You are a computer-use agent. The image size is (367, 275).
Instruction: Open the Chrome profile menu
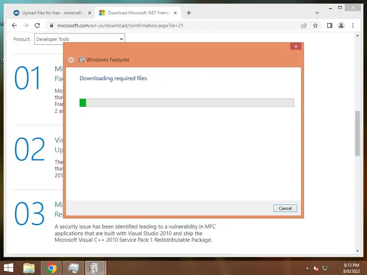[x=341, y=25]
